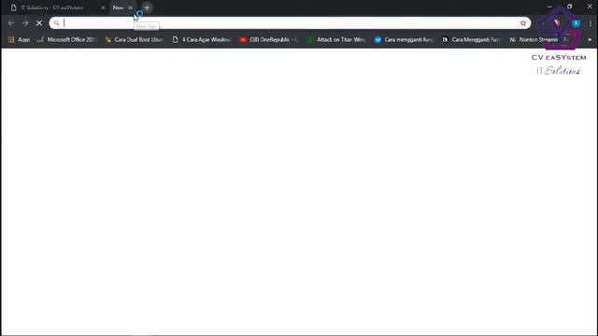Screen dimensions: 598x336
Task: Open a new tab with the plus button
Action: (x=147, y=7)
